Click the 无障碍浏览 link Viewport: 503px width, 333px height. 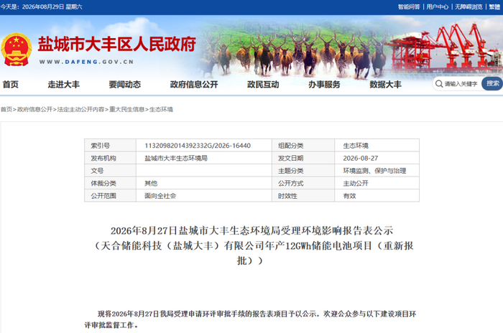[x=469, y=6]
